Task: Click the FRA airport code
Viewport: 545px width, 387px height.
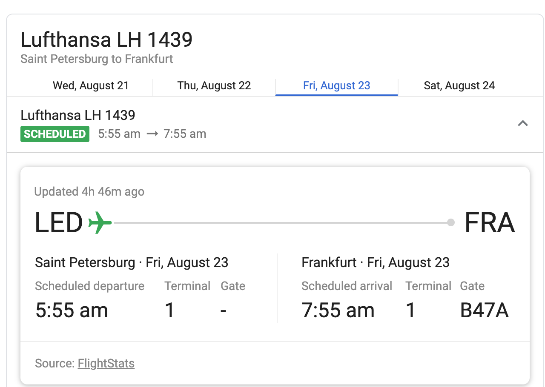Action: point(489,223)
